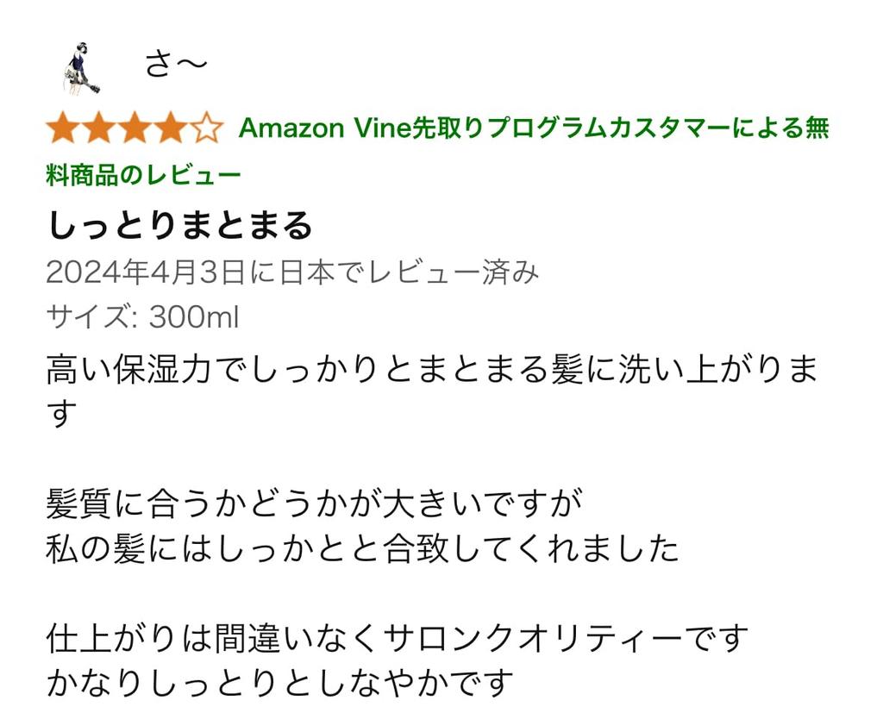Tap the fourth filled rating star
883x719 pixels.
171,129
